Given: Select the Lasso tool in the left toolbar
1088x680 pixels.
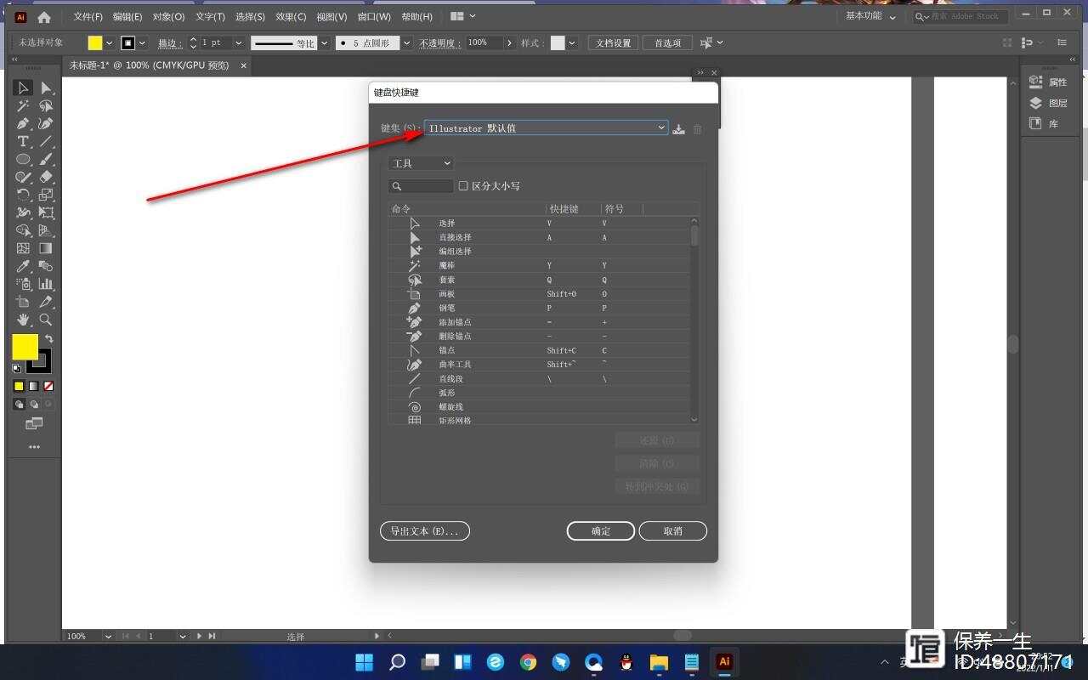Looking at the screenshot, I should click(46, 106).
